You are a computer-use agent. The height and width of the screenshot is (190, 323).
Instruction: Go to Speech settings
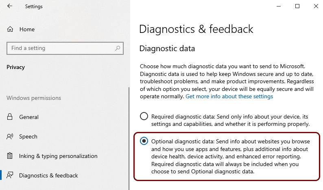point(28,136)
